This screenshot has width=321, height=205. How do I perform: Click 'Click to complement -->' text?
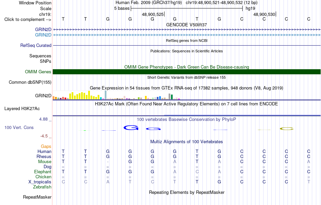coord(28,20)
